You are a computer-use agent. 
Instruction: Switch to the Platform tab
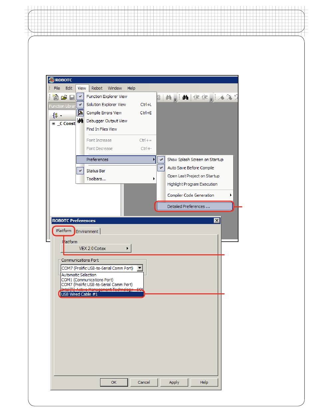[64, 231]
